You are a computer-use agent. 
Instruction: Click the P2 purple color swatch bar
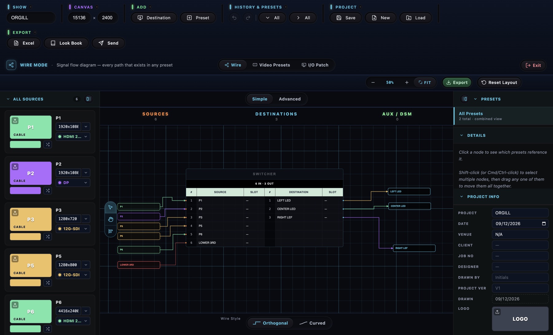[x=25, y=191]
